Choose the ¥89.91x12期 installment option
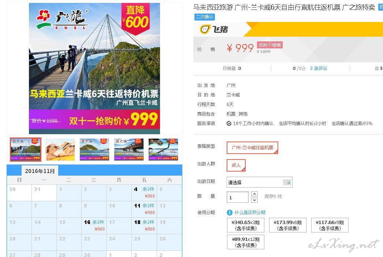This screenshot has height=257, width=383. click(x=245, y=242)
